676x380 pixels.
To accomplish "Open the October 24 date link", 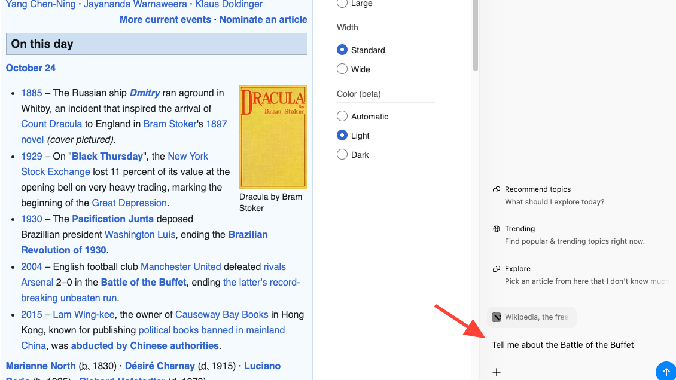I will (31, 68).
